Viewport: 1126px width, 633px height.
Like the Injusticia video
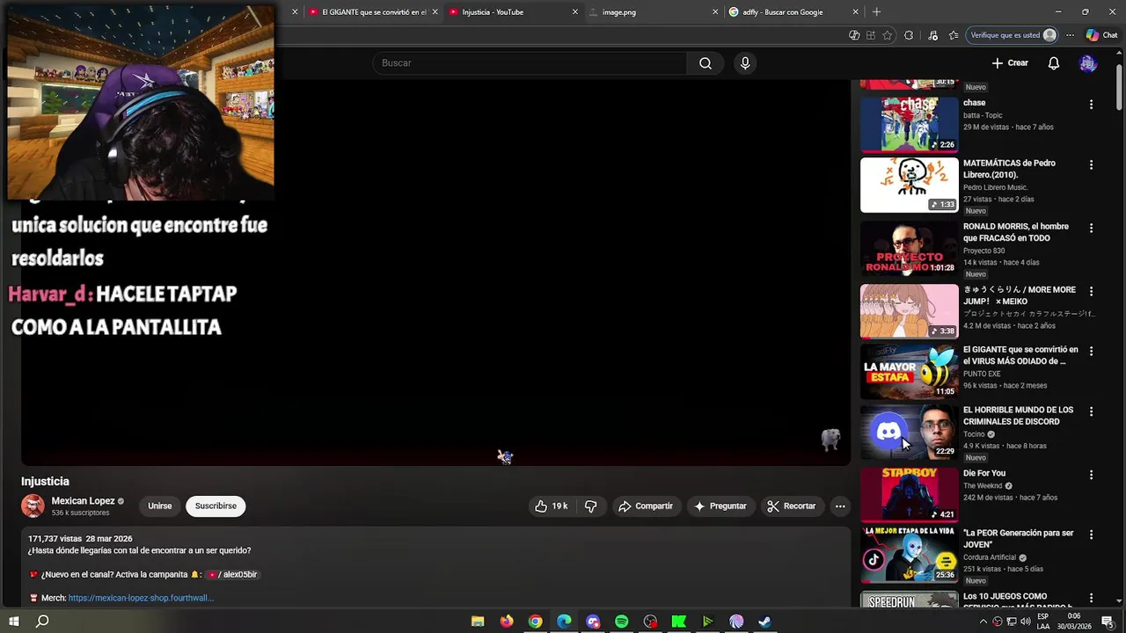pyautogui.click(x=552, y=506)
